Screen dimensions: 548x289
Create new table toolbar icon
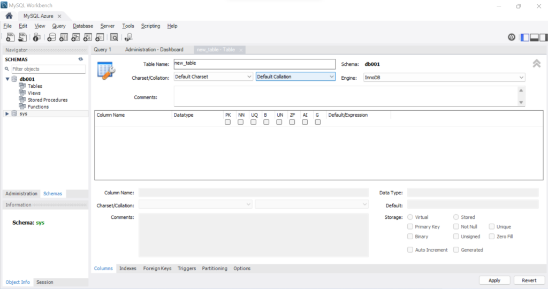point(64,37)
